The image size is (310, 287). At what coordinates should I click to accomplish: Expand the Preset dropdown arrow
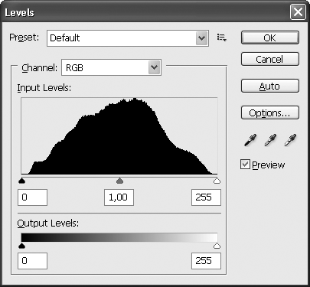(201, 38)
